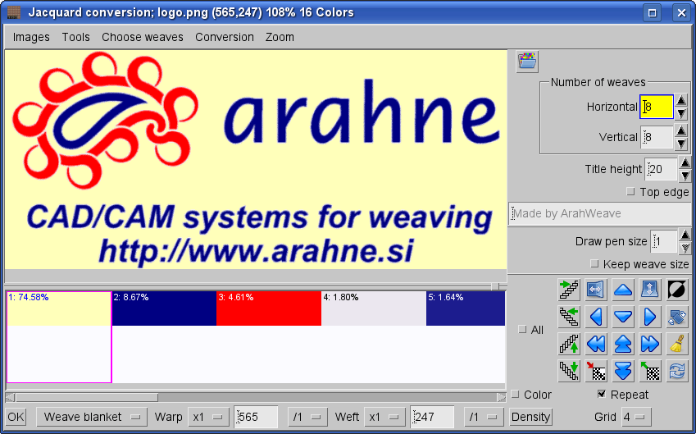The height and width of the screenshot is (434, 696).
Task: Increase Draw pen size
Action: point(685,235)
